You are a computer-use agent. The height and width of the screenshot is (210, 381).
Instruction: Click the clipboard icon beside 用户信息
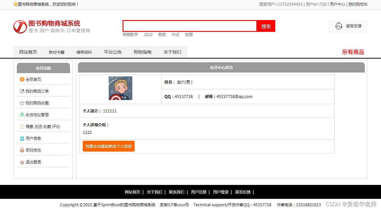coord(22,138)
